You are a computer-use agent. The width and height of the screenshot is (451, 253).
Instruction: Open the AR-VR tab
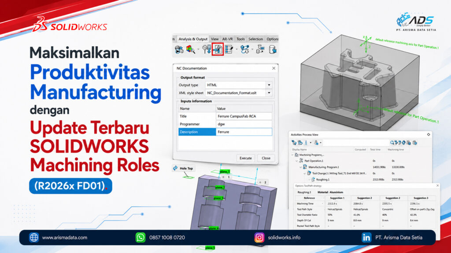[x=227, y=39]
